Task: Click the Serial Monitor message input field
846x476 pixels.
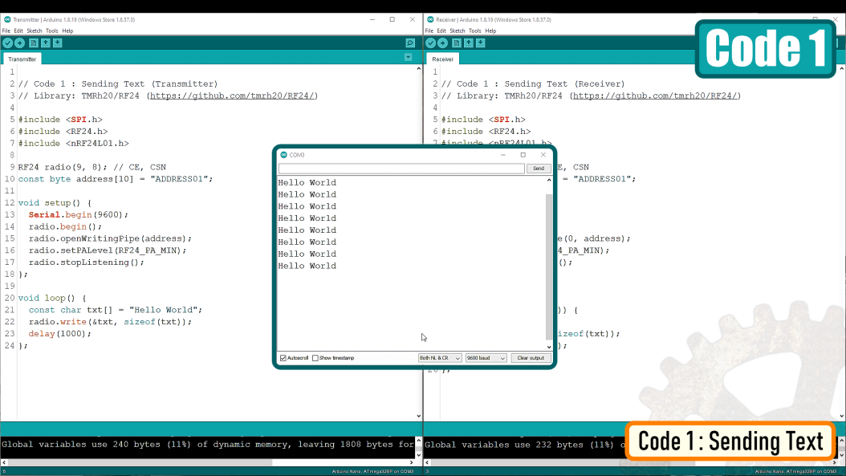Action: pos(401,169)
